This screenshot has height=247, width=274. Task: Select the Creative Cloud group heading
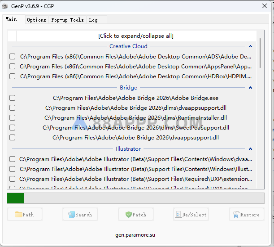pyautogui.click(x=128, y=46)
